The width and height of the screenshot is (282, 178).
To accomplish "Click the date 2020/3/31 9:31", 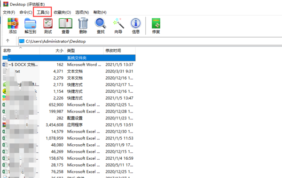I will pos(119,71).
